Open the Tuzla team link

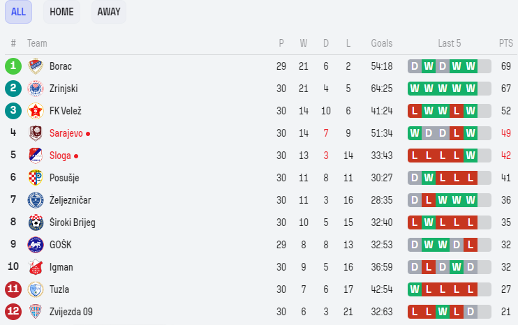pyautogui.click(x=59, y=289)
